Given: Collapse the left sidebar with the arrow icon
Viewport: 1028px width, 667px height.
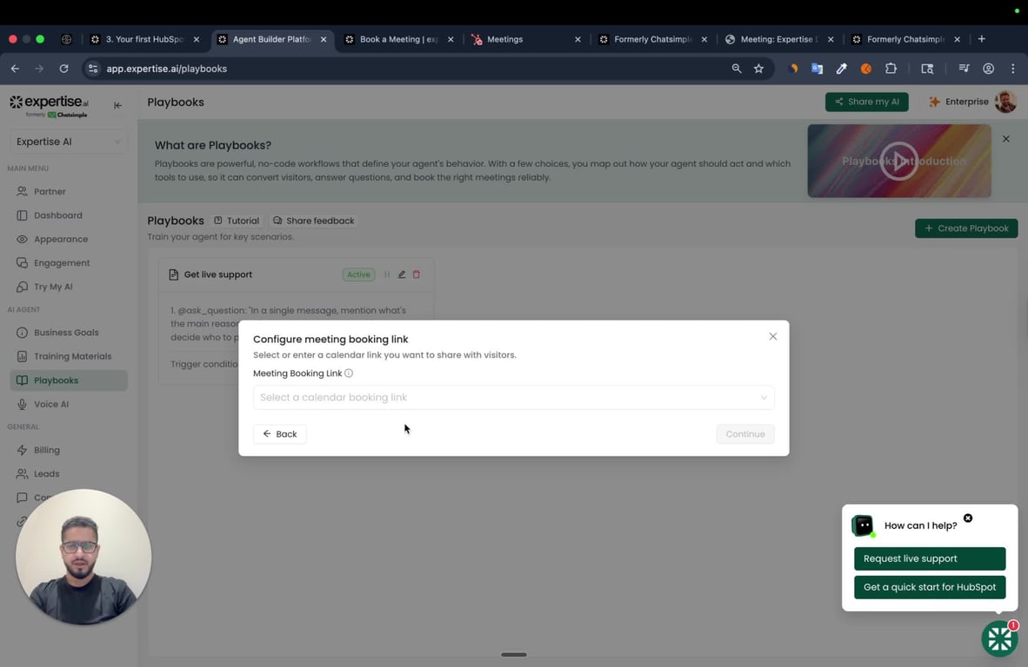Looking at the screenshot, I should 117,105.
